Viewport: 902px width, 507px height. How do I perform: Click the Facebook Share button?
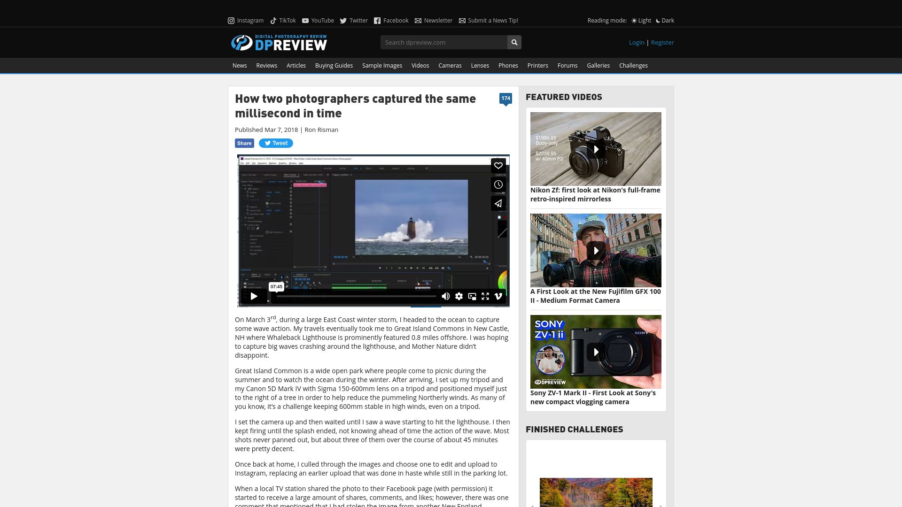coord(244,143)
